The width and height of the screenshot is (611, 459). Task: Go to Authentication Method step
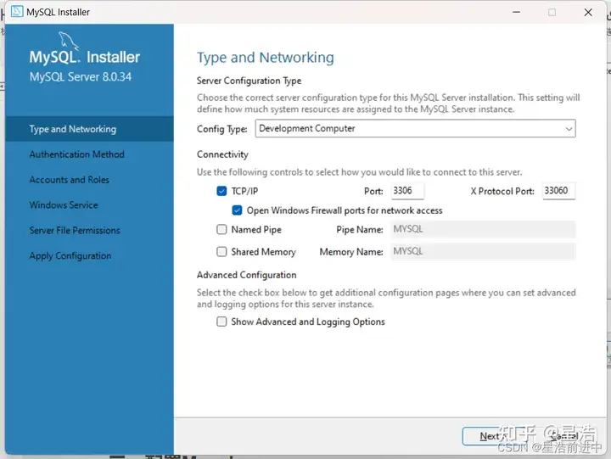76,154
